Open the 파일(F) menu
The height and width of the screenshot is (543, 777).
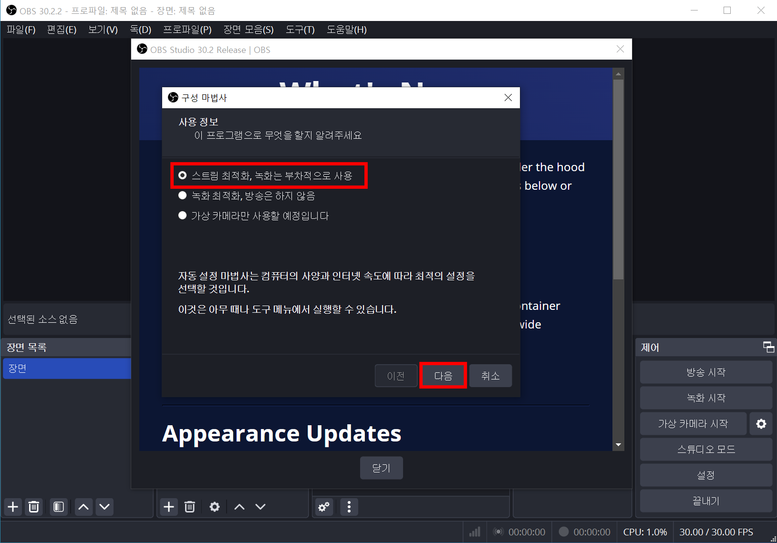click(x=21, y=30)
